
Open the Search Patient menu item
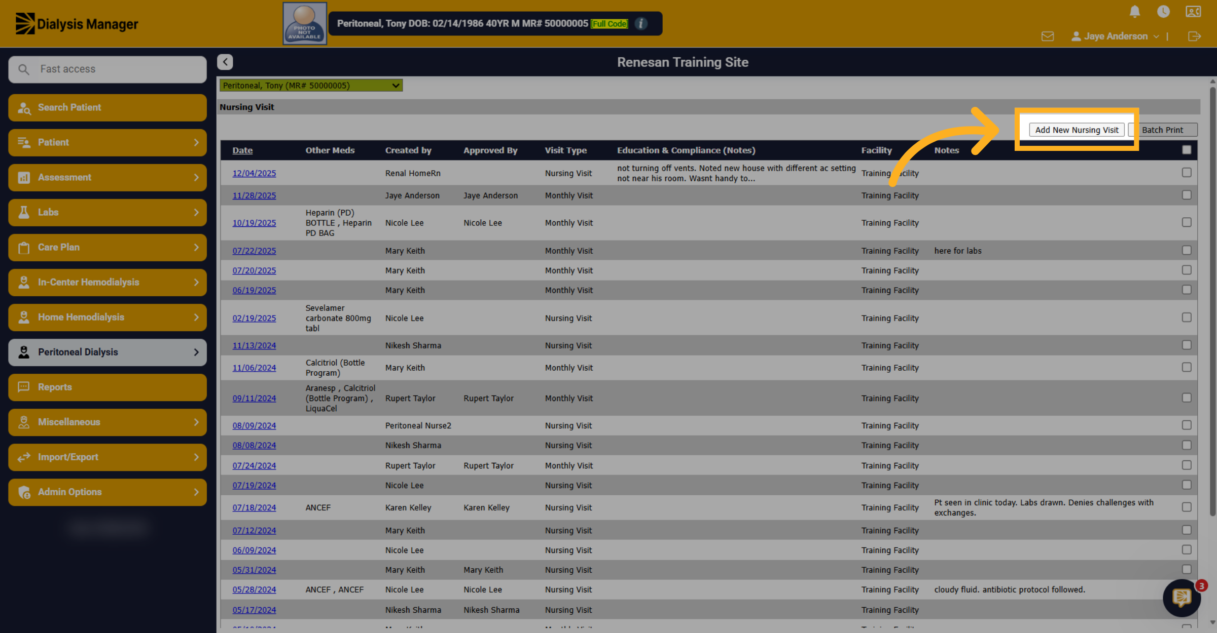tap(108, 107)
